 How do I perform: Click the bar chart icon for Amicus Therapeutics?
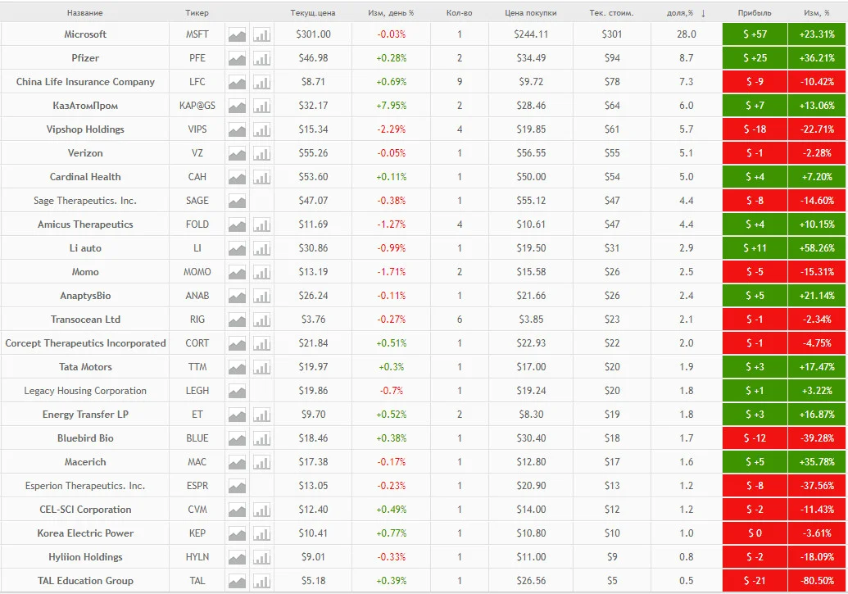pos(261,225)
